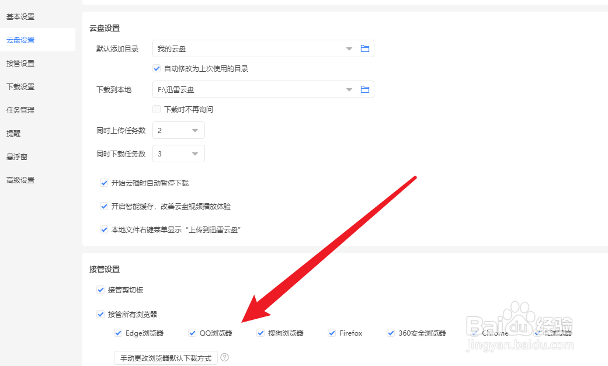Browse folder for 默认添加目录 setting

pos(365,49)
